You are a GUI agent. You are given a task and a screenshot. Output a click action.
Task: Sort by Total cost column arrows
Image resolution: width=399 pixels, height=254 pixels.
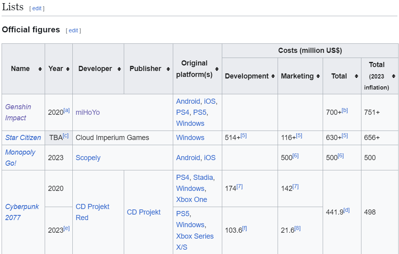pyautogui.click(x=357, y=76)
